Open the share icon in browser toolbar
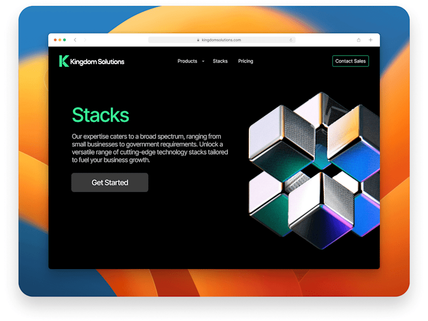Screen dimensions: 428x321 (358, 40)
